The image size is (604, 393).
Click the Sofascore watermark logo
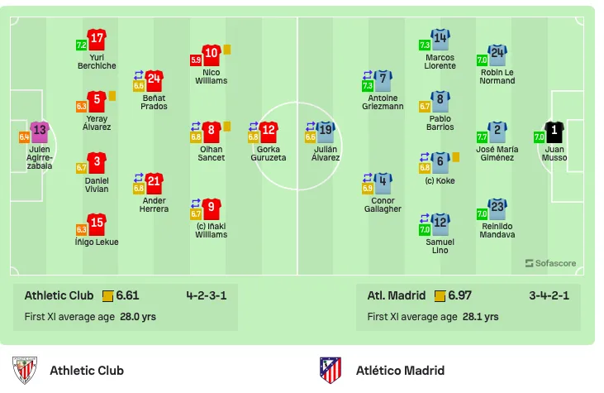point(551,263)
